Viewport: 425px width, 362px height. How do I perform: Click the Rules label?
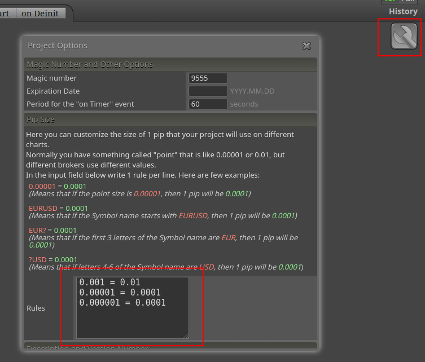coord(36,308)
